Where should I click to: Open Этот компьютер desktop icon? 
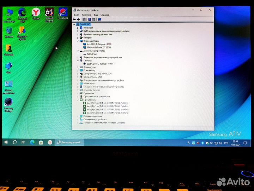(9, 16)
